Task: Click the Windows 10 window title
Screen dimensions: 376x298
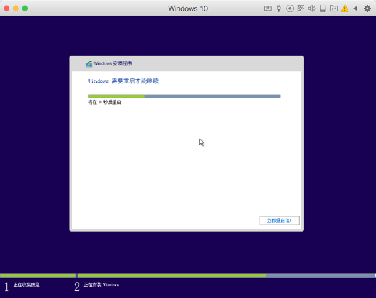Action: 188,9
